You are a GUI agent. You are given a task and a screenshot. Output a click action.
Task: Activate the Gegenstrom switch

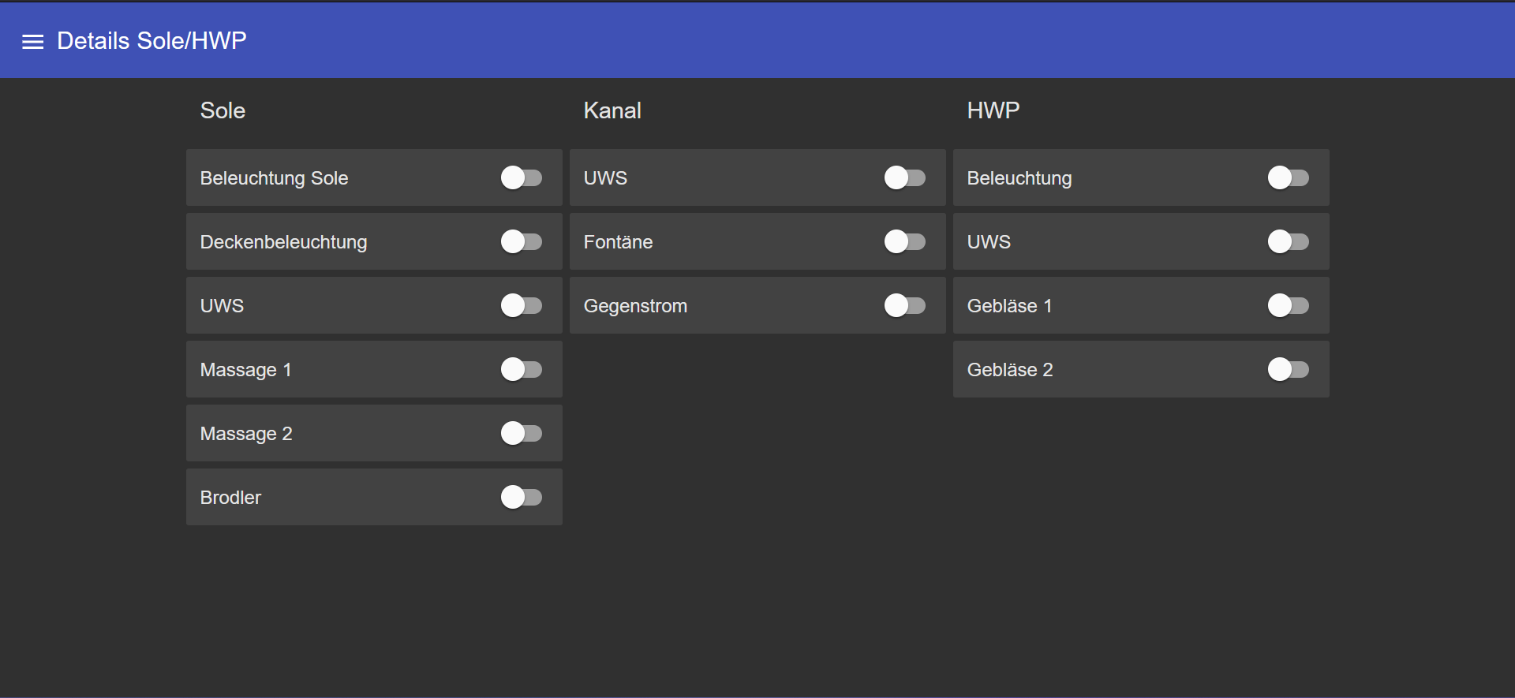(x=905, y=305)
